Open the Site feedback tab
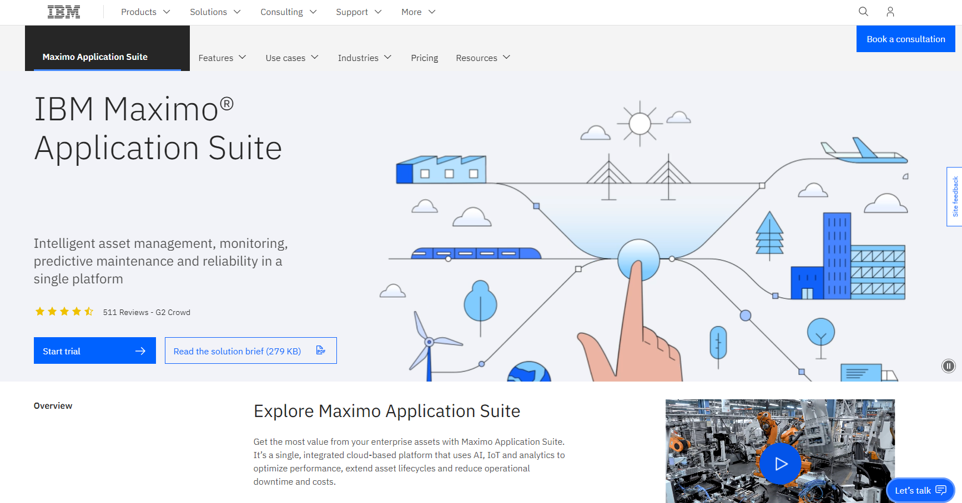This screenshot has height=503, width=962. [x=955, y=196]
